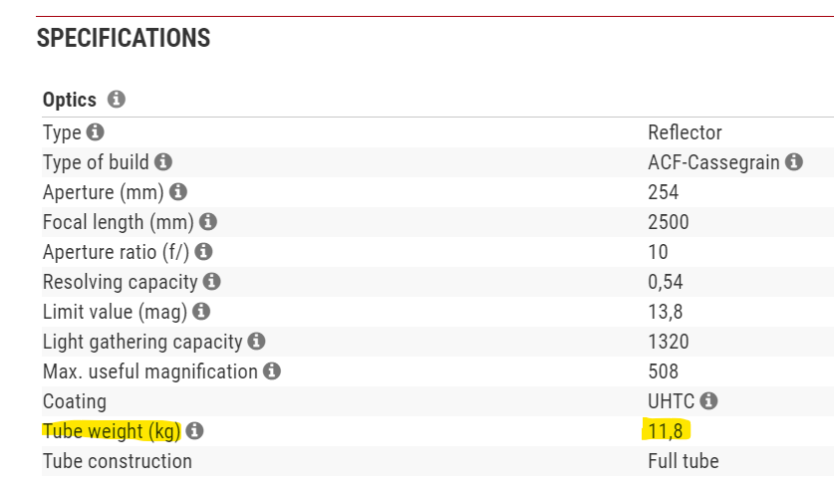Click the UHTC coating value
This screenshot has width=834, height=490.
coord(671,401)
